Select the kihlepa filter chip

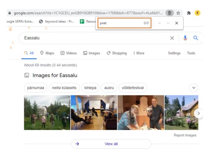pos(90,88)
